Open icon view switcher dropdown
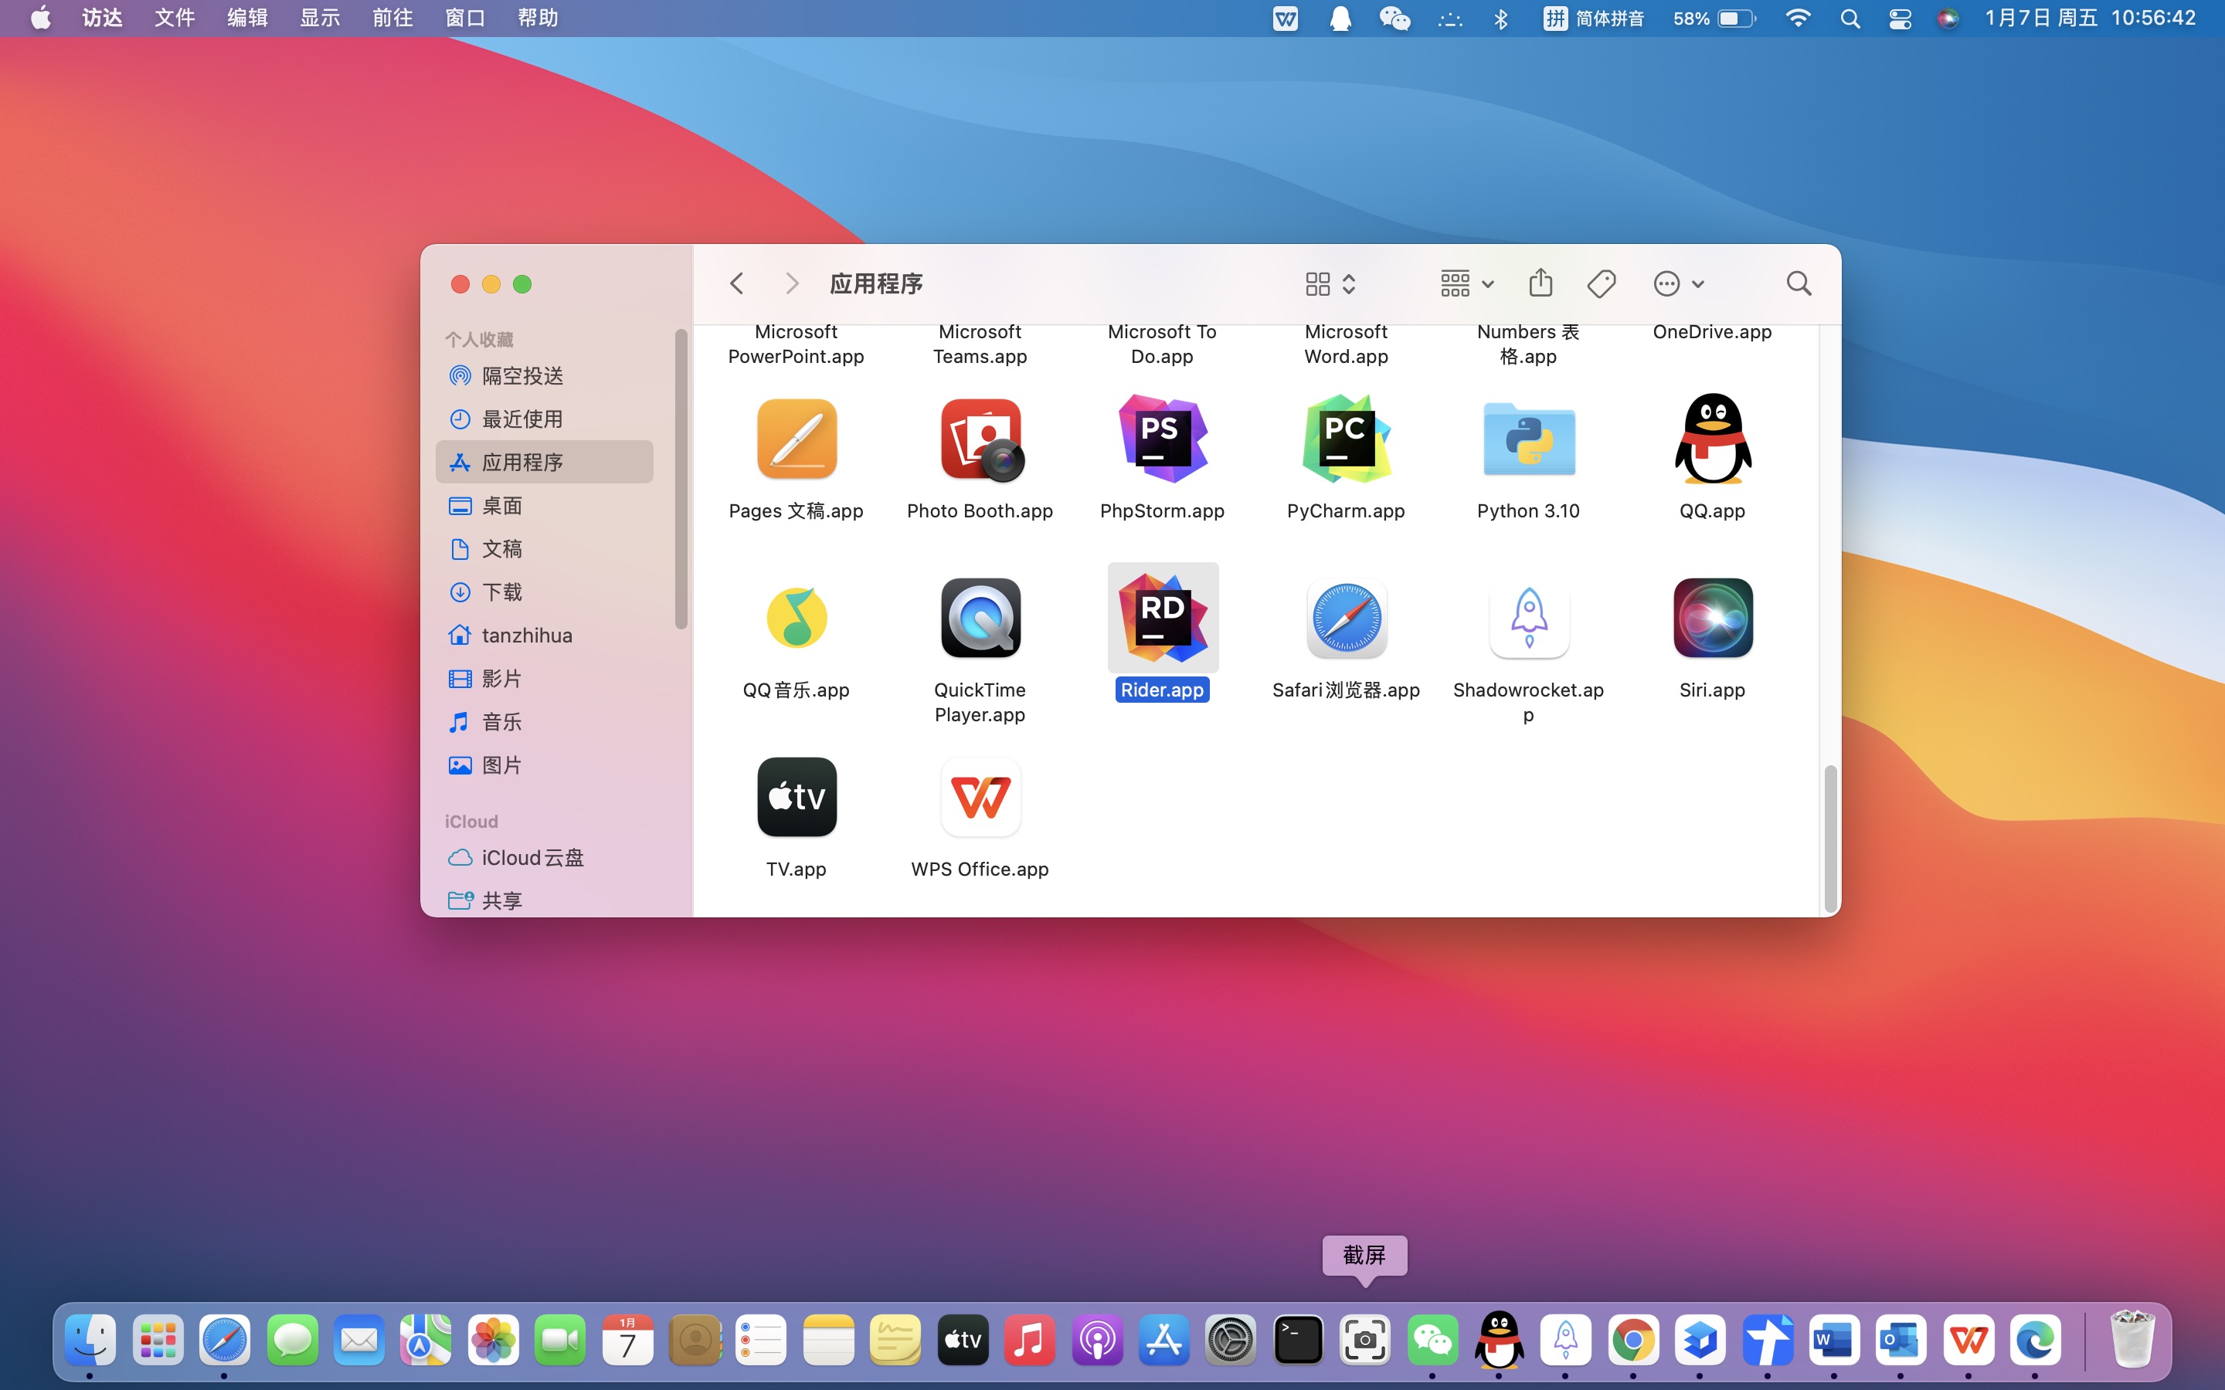This screenshot has width=2225, height=1390. coord(1330,283)
